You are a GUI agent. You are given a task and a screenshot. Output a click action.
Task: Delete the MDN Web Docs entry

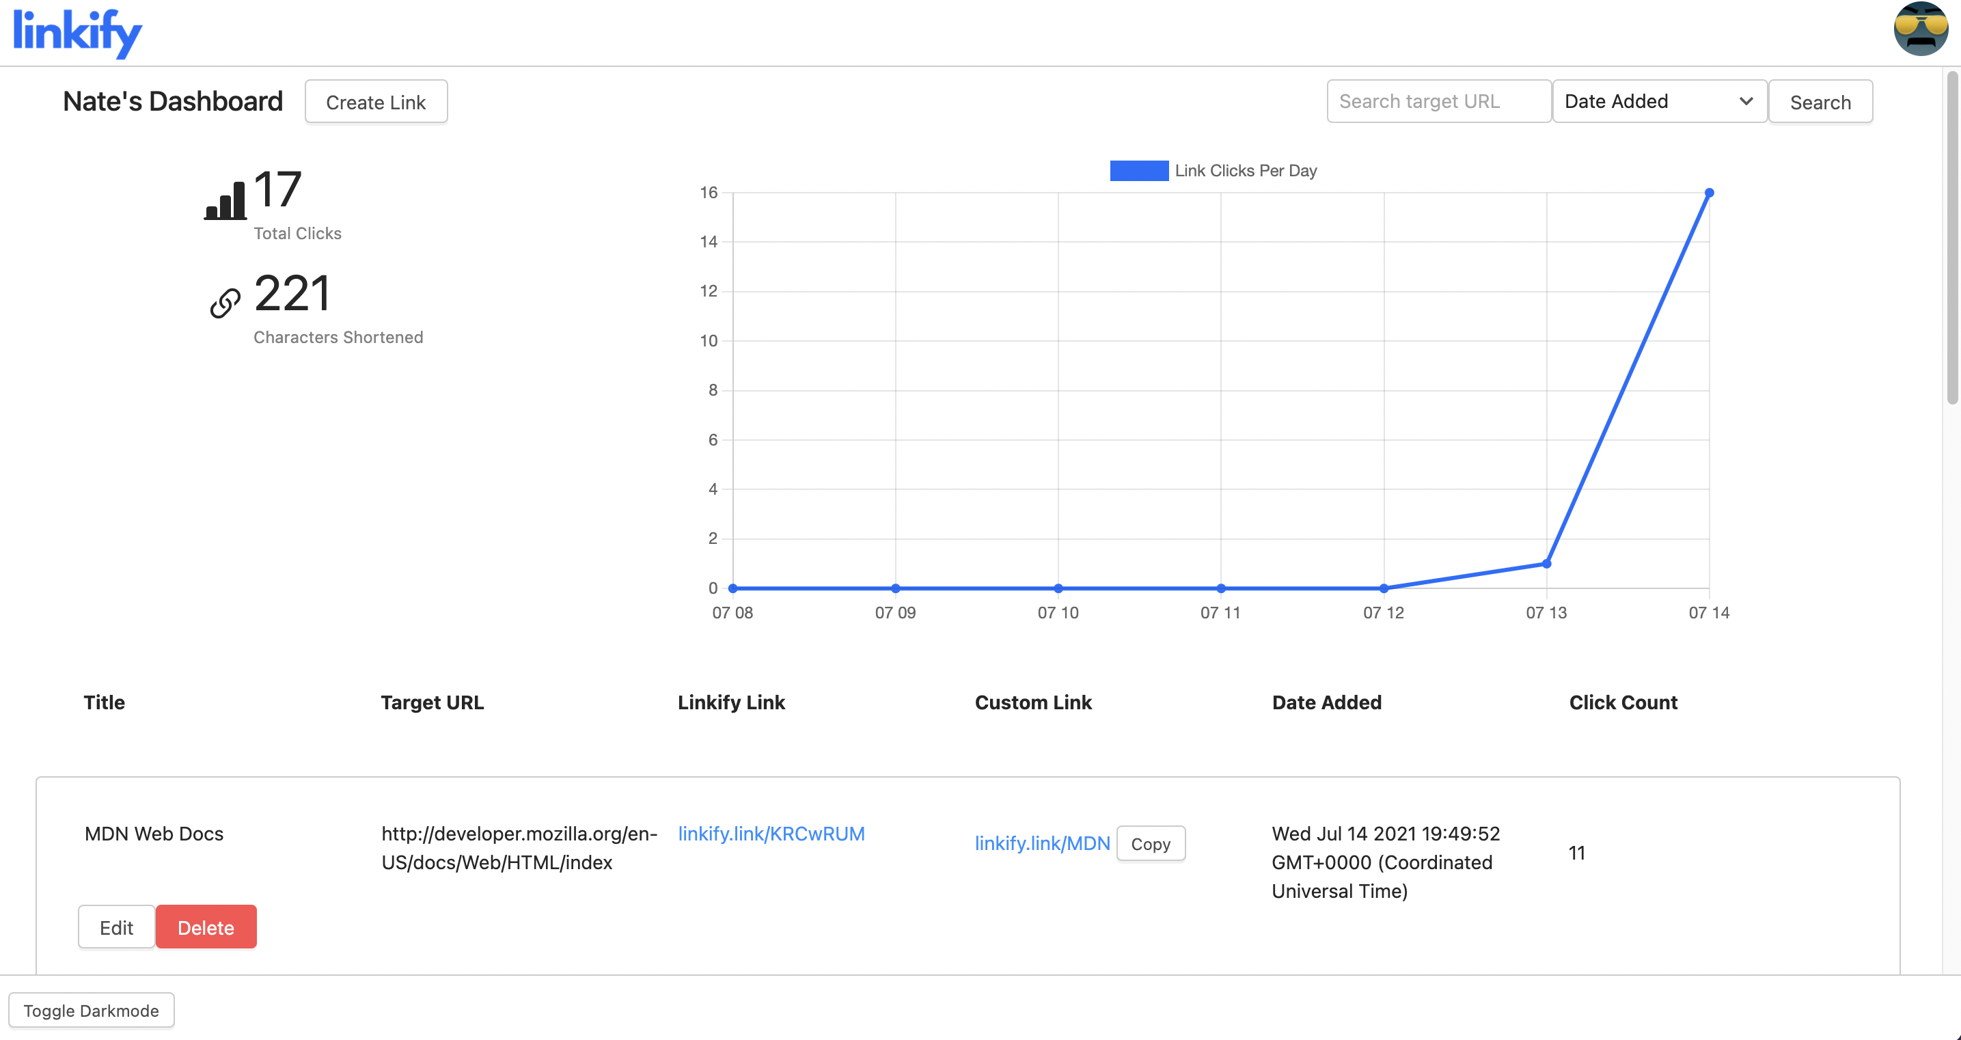pos(206,927)
